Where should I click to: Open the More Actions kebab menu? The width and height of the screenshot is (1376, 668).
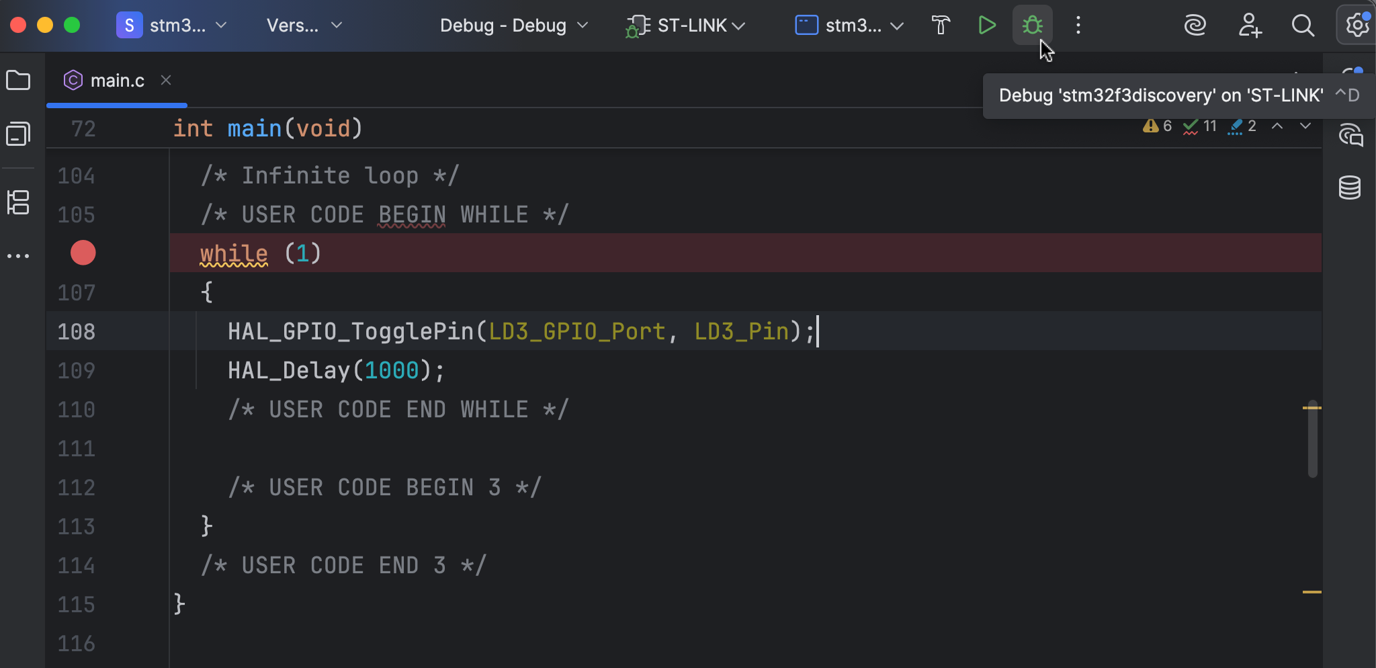(1077, 26)
